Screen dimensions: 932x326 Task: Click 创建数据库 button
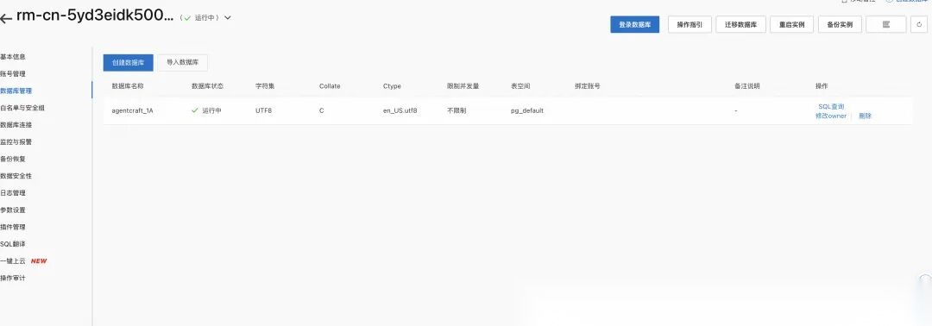click(129, 62)
